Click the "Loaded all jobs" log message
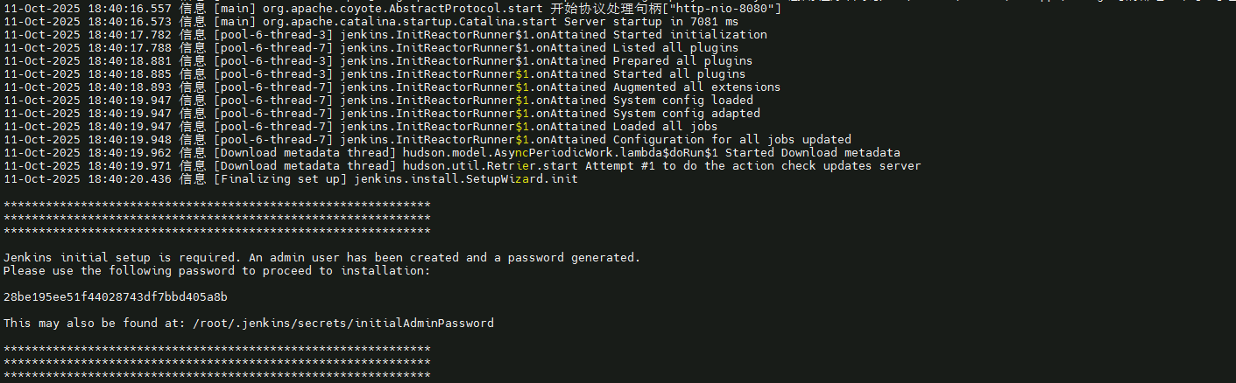The width and height of the screenshot is (1236, 383). tap(665, 127)
